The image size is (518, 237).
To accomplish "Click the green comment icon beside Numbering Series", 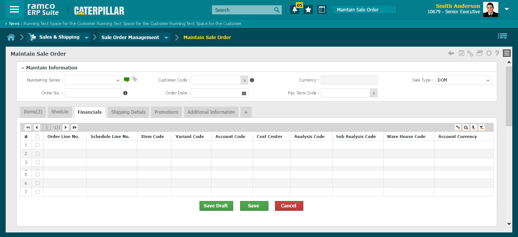I will point(127,80).
